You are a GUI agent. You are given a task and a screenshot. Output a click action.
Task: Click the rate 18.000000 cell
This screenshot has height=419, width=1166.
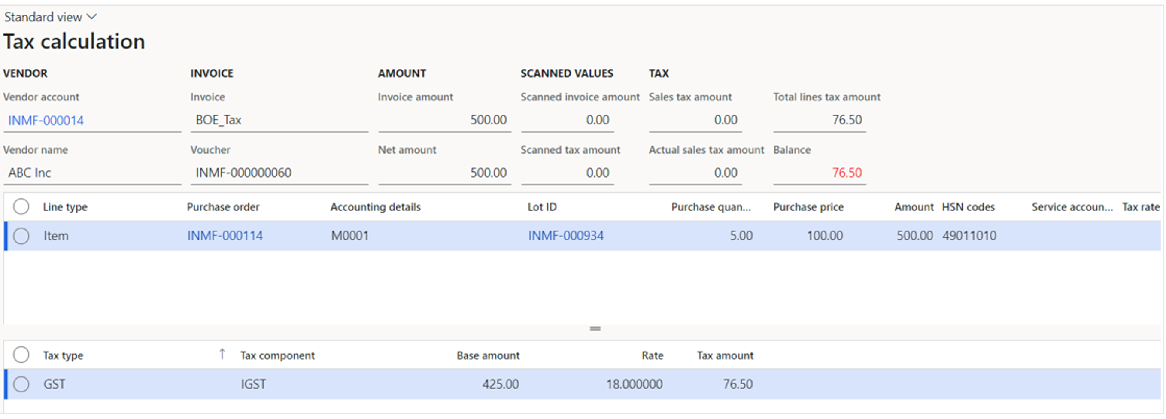[x=634, y=384]
